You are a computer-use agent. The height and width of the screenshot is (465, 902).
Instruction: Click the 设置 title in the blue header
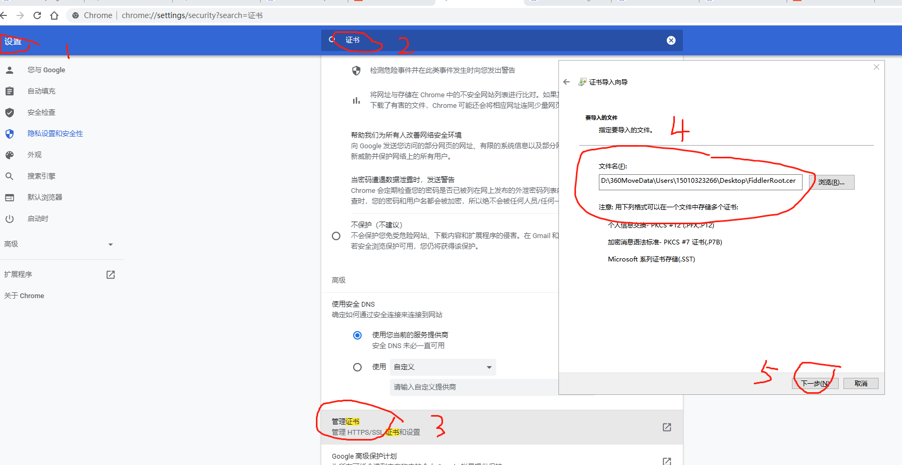13,41
